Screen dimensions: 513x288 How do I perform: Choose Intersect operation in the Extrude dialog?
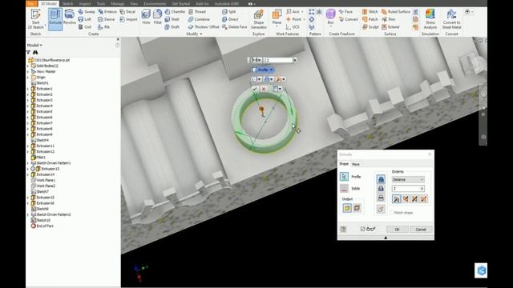coord(381,198)
